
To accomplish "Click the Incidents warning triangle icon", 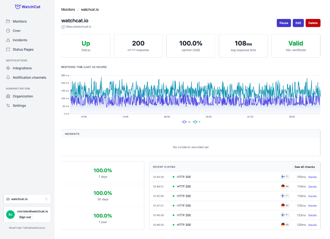I will [x=8, y=40].
